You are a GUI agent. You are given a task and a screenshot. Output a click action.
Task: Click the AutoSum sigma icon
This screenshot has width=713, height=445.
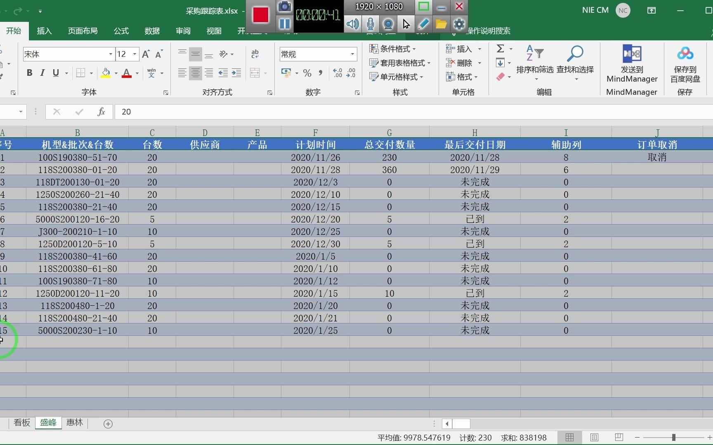click(501, 49)
